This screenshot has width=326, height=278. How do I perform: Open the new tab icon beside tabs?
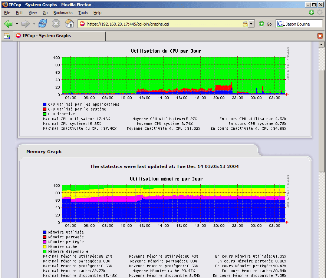pos(7,36)
